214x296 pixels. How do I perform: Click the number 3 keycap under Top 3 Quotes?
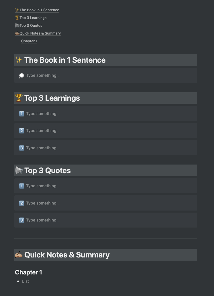pyautogui.click(x=21, y=220)
